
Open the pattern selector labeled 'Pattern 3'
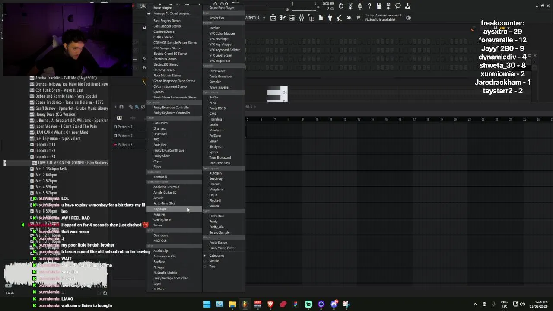(x=252, y=18)
